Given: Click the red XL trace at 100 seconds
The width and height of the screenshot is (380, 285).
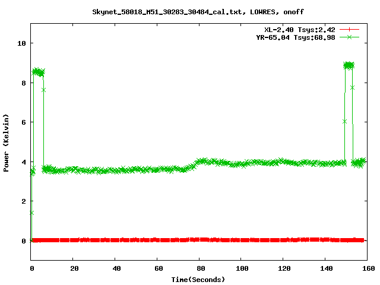Looking at the screenshot, I should [240, 240].
